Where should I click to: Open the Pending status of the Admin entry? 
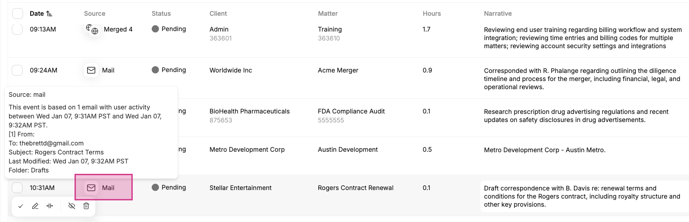coord(169,29)
